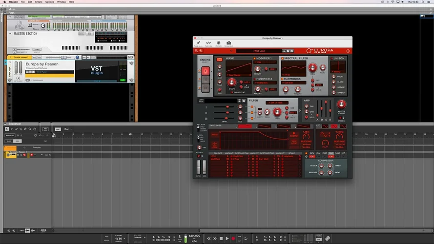Toggle the loop button in transport

coord(246,239)
